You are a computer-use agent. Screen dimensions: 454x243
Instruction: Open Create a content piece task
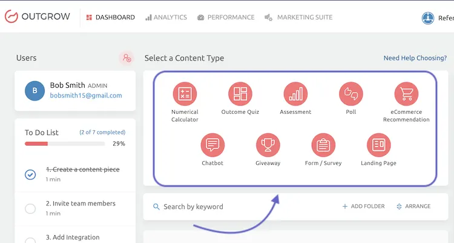point(82,169)
